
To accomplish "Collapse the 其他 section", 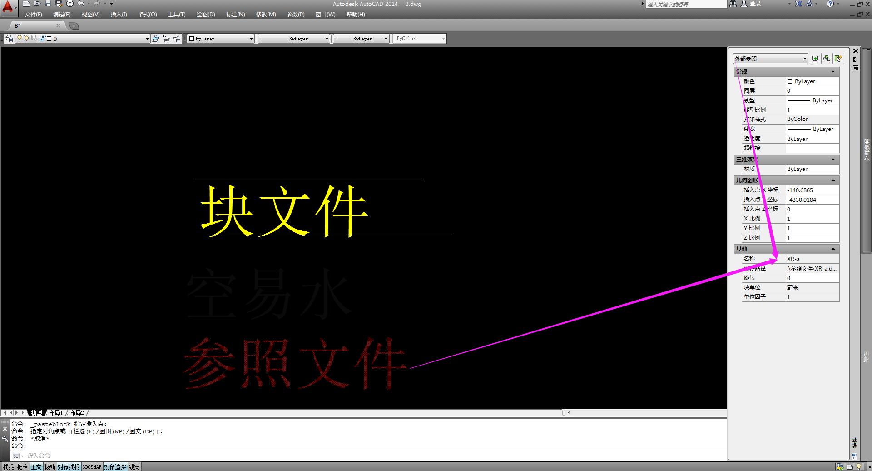I will click(x=833, y=249).
